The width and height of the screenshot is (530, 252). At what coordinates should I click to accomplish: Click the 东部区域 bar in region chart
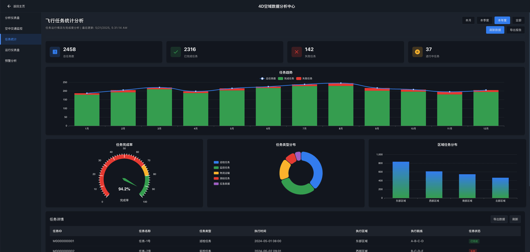[401, 180]
